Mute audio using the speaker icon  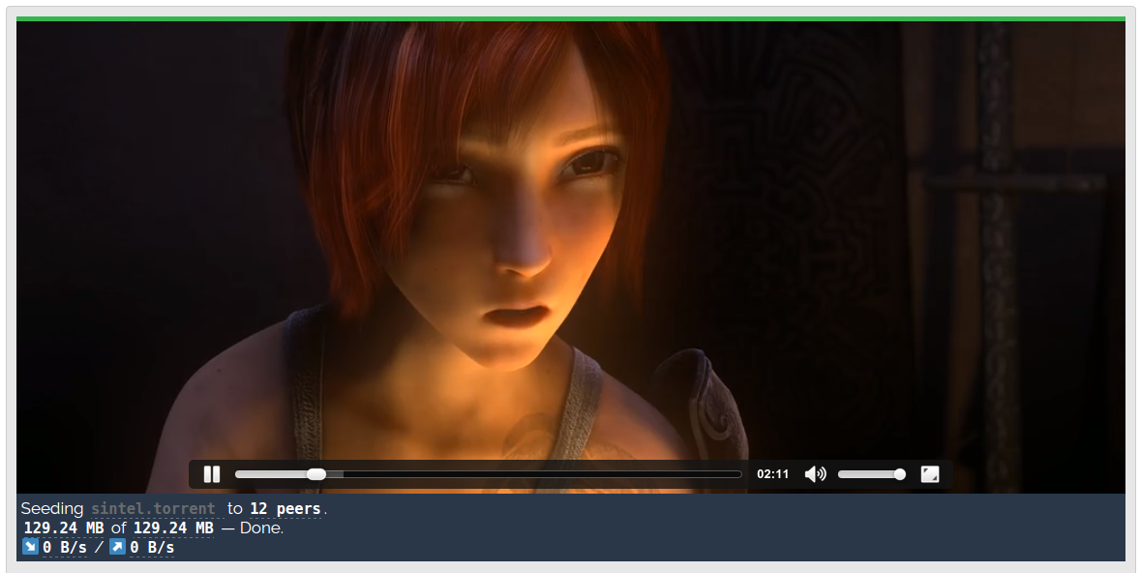[816, 474]
